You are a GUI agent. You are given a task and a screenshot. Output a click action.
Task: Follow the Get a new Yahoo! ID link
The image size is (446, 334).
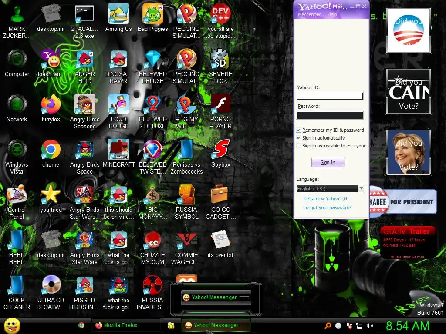click(x=328, y=199)
